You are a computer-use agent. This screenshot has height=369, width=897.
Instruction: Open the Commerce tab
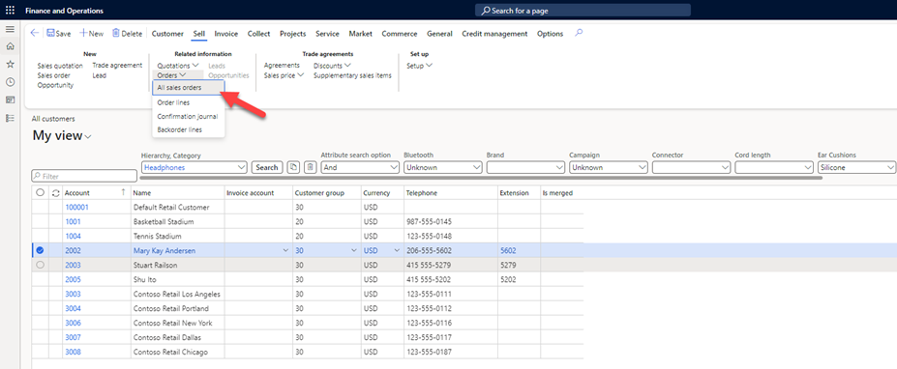[400, 34]
